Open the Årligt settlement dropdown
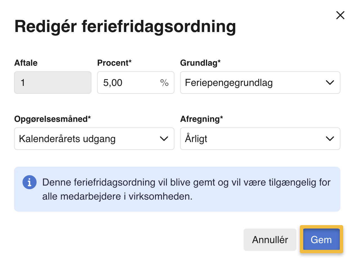 pyautogui.click(x=253, y=139)
